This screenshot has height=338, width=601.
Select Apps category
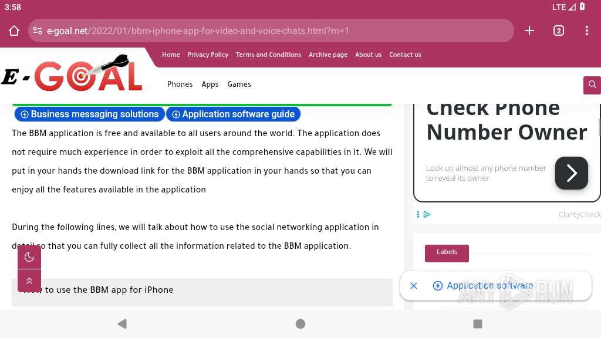pyautogui.click(x=210, y=84)
